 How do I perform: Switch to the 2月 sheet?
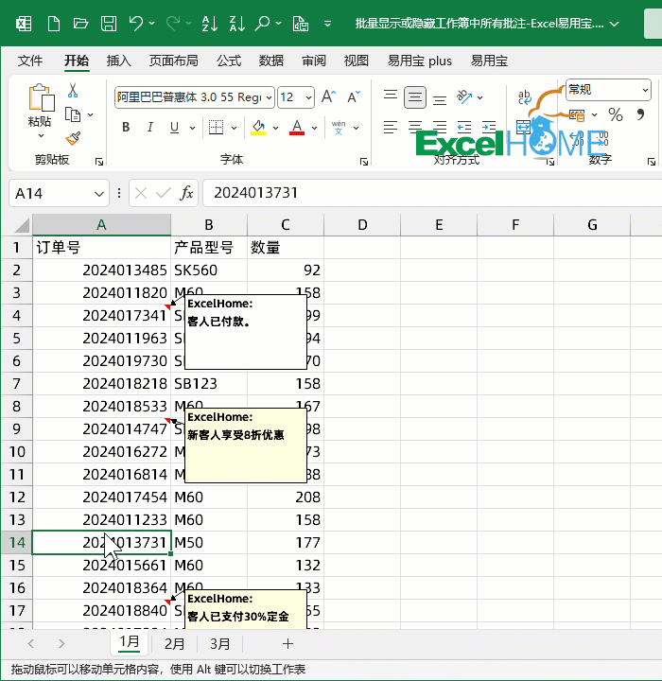175,644
